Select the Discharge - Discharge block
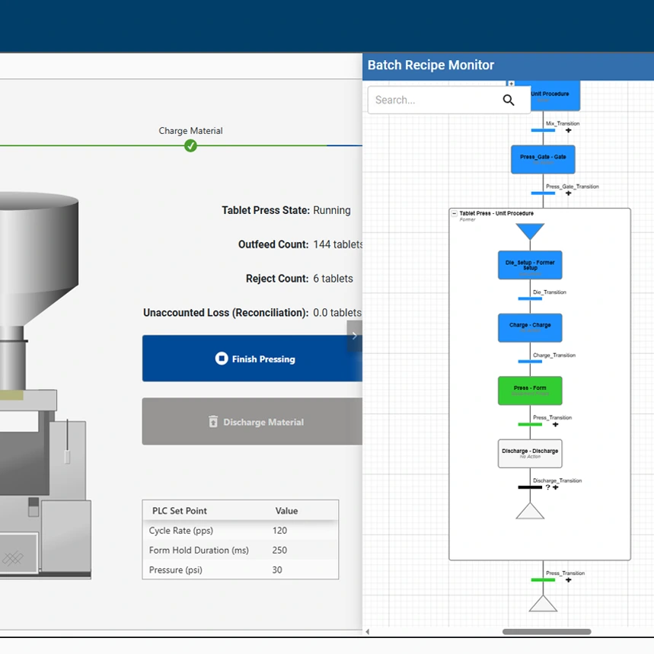 pos(530,453)
